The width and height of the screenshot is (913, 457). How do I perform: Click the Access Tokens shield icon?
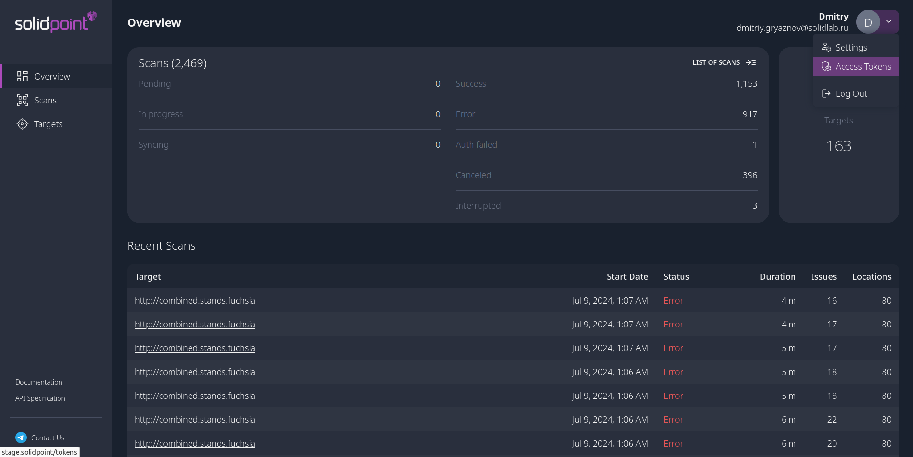(826, 67)
